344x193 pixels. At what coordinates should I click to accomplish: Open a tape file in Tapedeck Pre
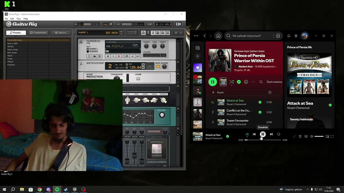(x=94, y=56)
